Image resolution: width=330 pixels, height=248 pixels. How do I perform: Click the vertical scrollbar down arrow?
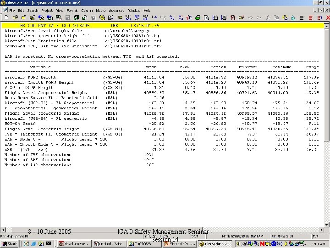327,225
